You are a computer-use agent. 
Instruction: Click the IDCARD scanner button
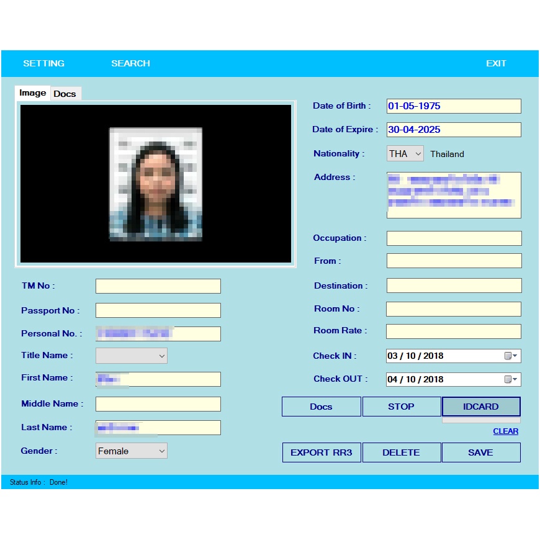point(481,407)
